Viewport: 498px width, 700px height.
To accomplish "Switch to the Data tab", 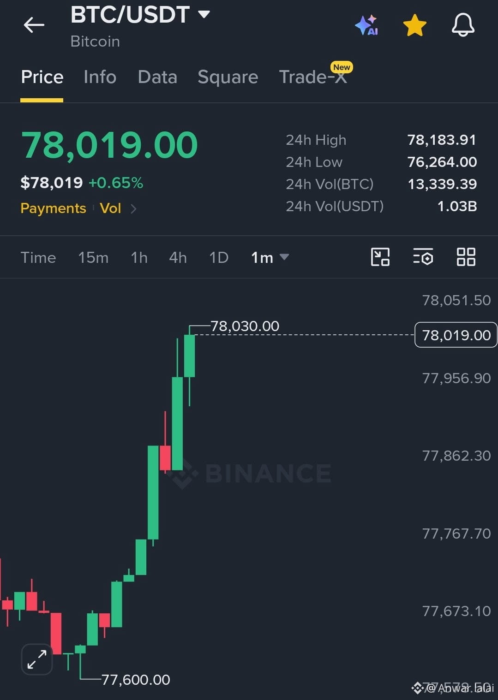I will (157, 77).
